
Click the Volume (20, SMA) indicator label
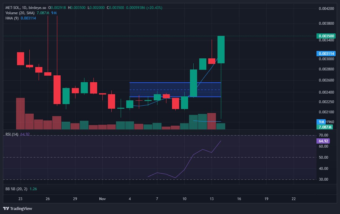tap(19, 13)
